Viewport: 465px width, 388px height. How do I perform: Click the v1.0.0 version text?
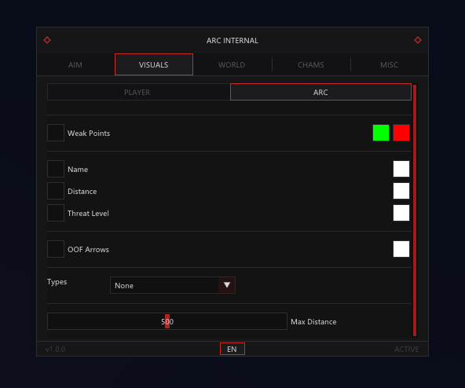click(x=56, y=350)
